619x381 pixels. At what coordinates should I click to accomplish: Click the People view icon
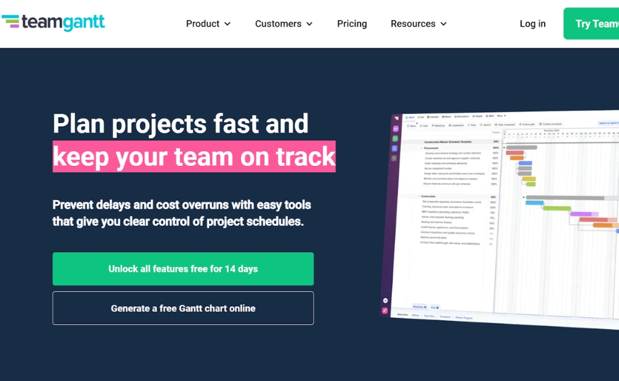coord(477,116)
